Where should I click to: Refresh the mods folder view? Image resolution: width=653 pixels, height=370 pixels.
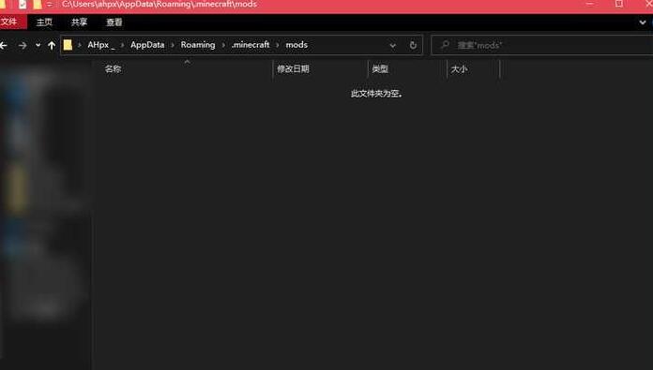click(x=413, y=45)
